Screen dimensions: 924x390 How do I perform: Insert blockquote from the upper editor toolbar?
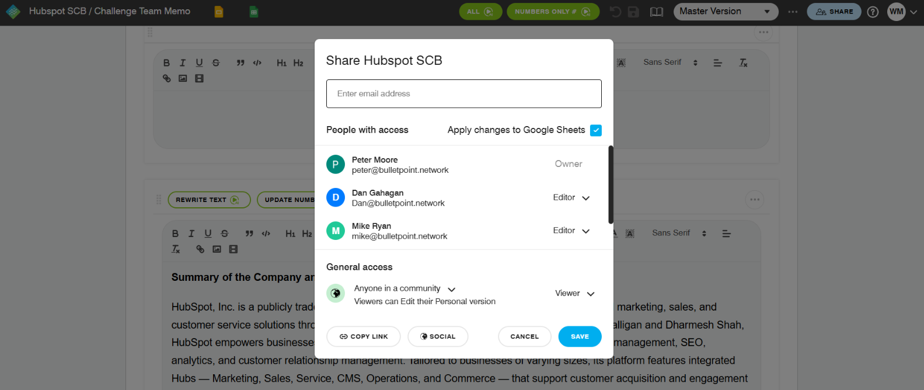(x=240, y=62)
